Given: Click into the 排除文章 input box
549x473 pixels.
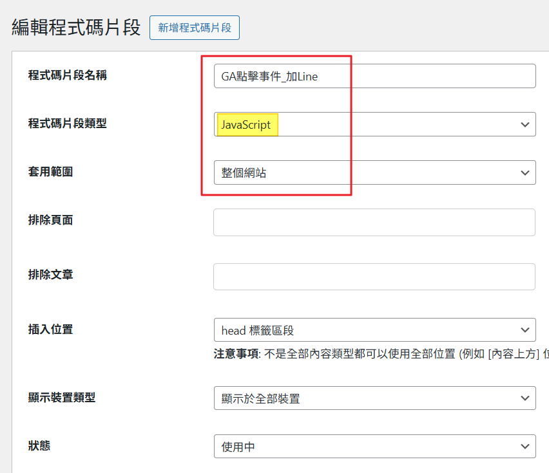Looking at the screenshot, I should tap(374, 277).
